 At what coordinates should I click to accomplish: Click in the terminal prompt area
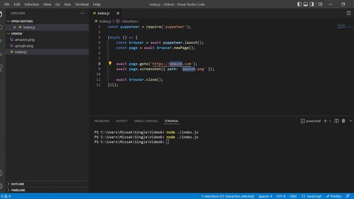(x=168, y=142)
